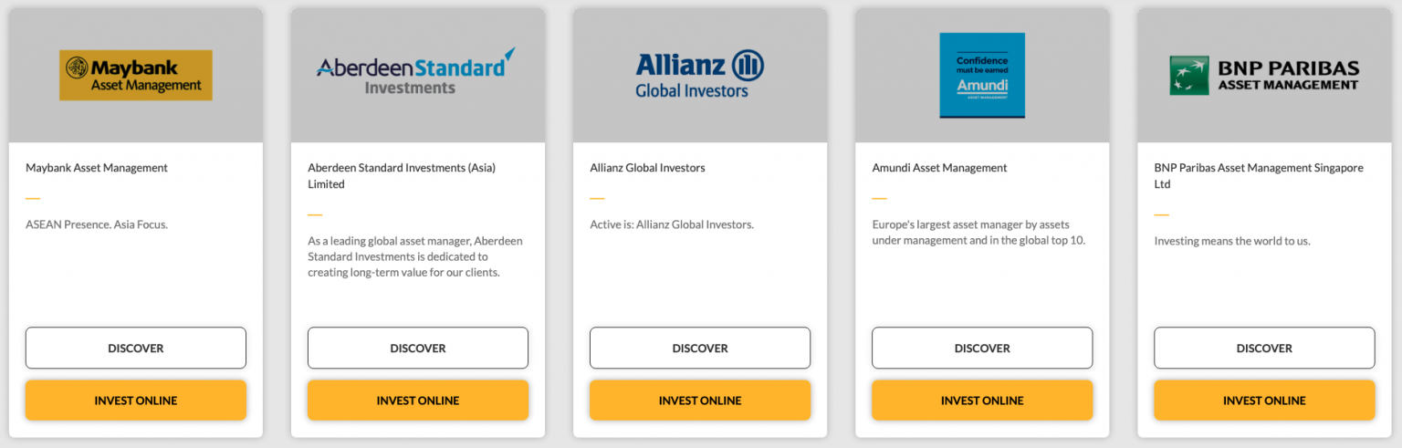Choose Invest Online under Aberdeen Standard

[x=418, y=401]
